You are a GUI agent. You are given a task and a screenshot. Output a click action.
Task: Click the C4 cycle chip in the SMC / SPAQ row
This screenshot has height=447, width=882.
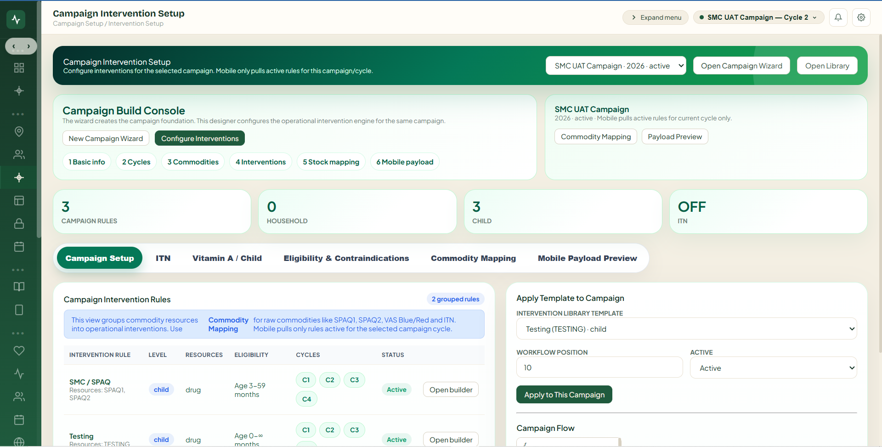(x=306, y=399)
